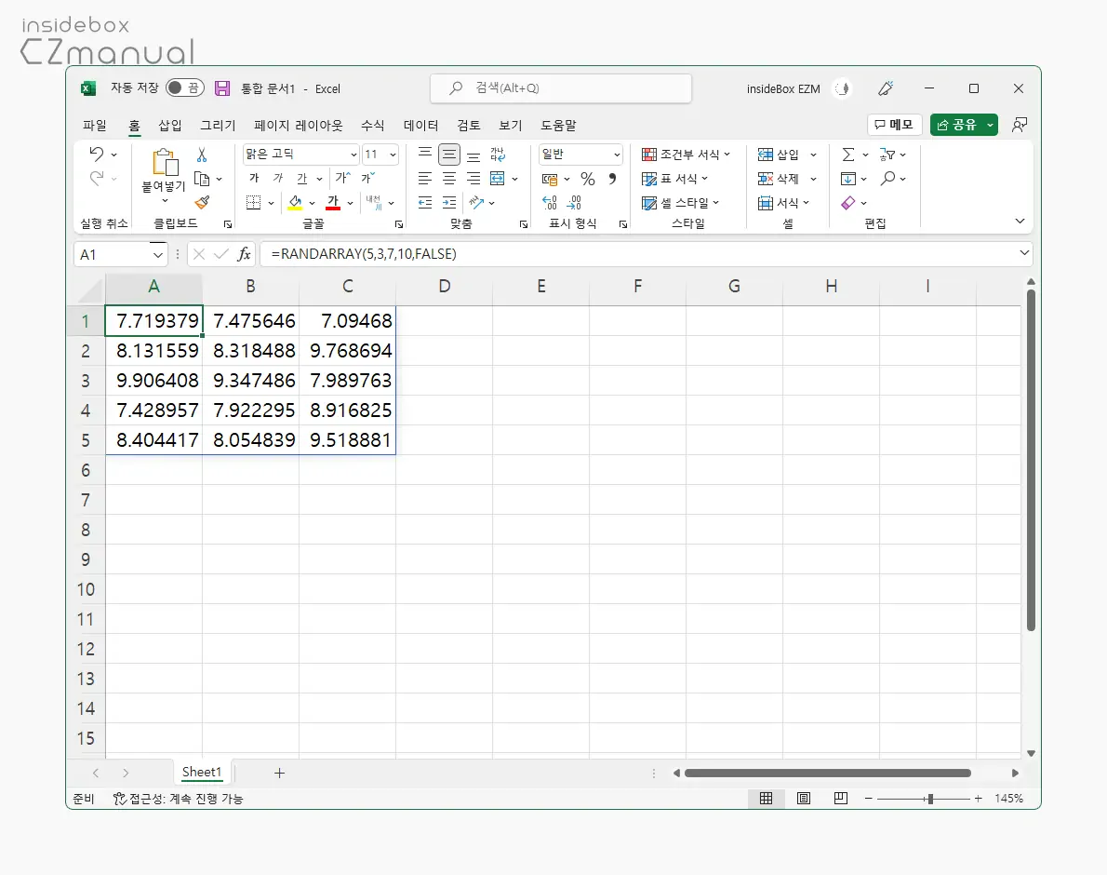The image size is (1107, 875).
Task: Click the Copy icon
Action: 202,179
